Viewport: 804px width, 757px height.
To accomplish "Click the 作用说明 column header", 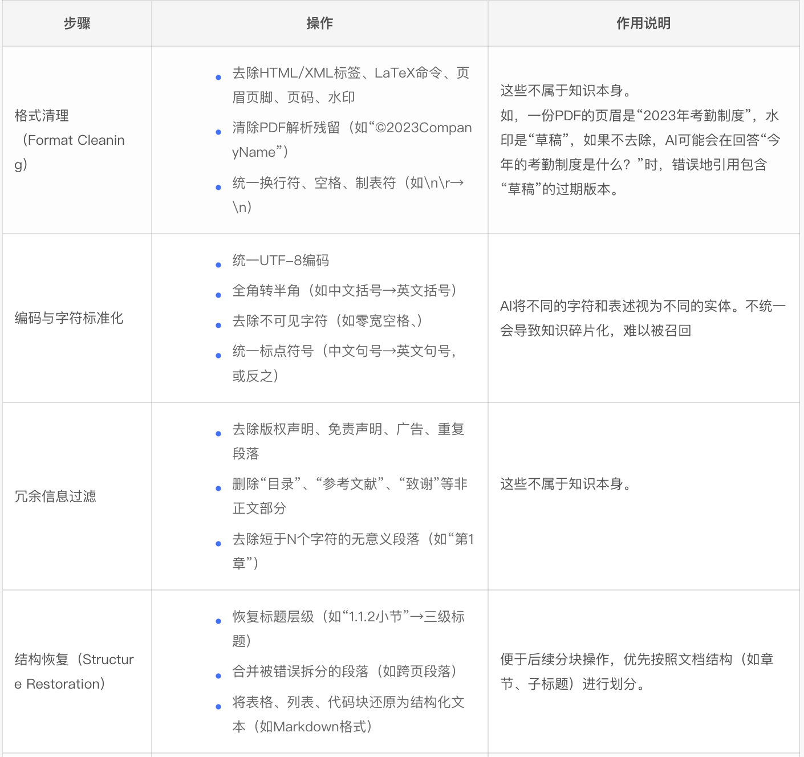I will pyautogui.click(x=643, y=23).
